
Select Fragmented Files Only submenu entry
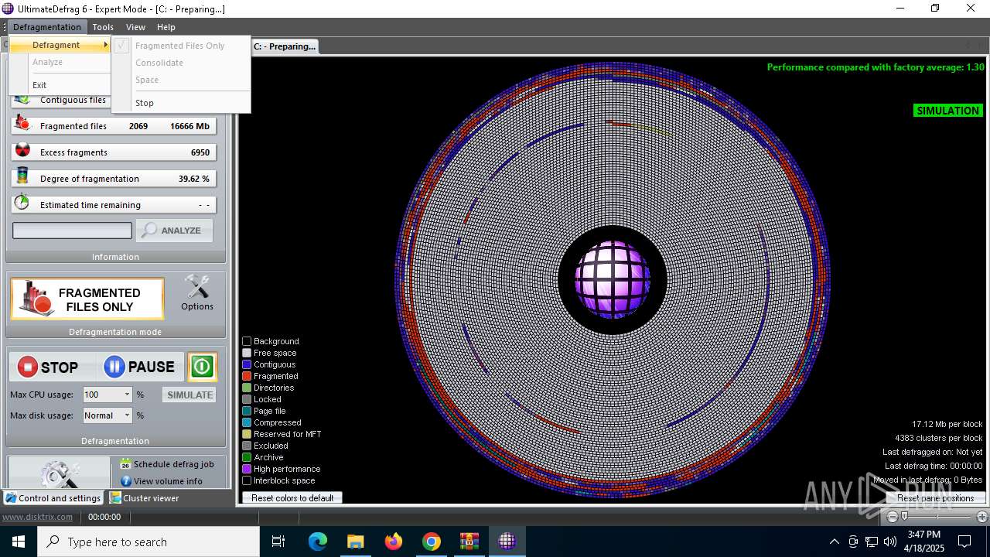[x=181, y=46]
